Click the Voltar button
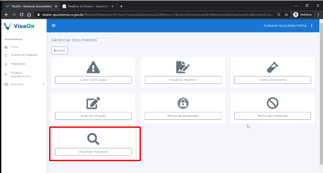The width and height of the screenshot is (323, 173). click(x=60, y=50)
